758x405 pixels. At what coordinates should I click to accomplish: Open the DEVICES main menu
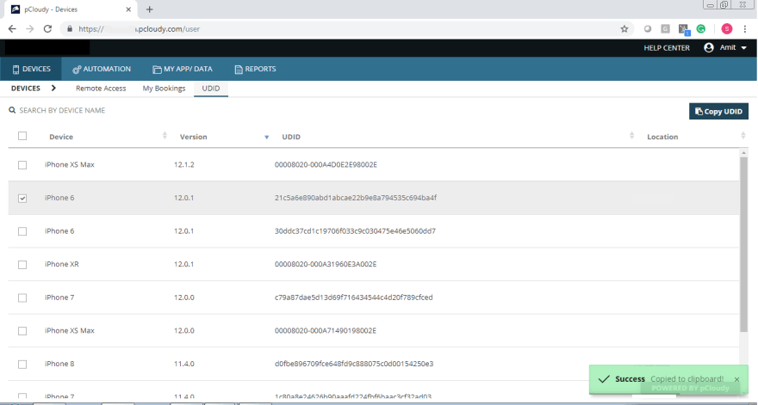(x=31, y=69)
